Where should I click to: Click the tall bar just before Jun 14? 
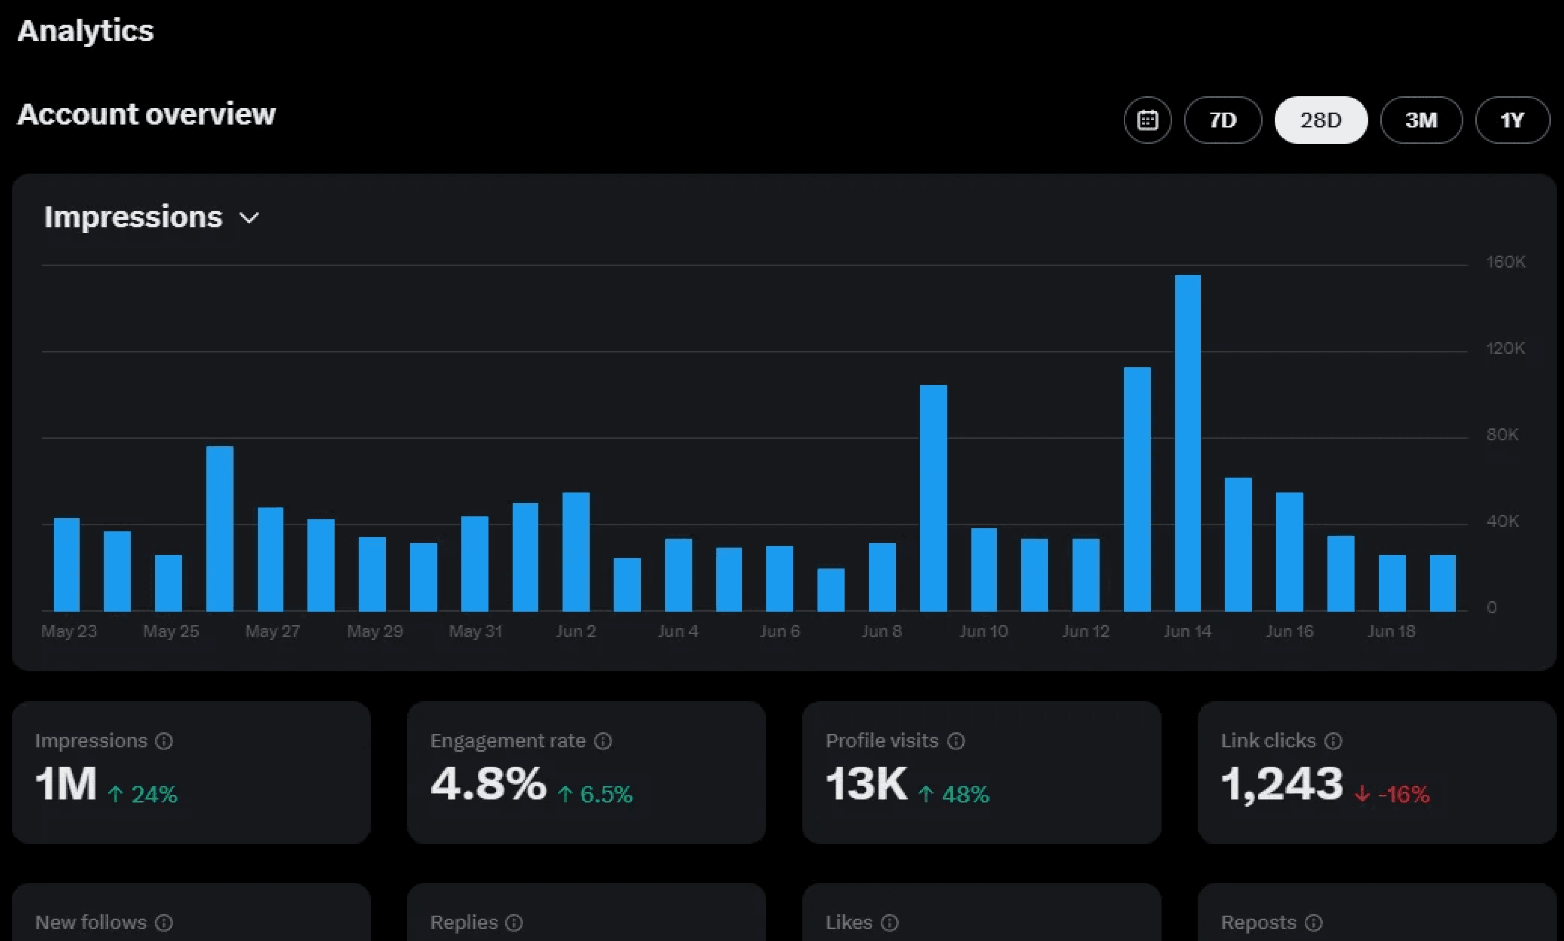coord(1137,490)
